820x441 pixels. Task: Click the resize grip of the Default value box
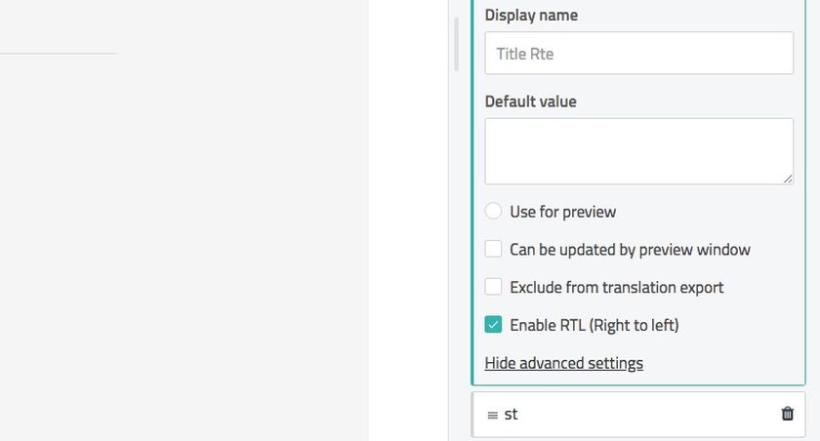788,179
